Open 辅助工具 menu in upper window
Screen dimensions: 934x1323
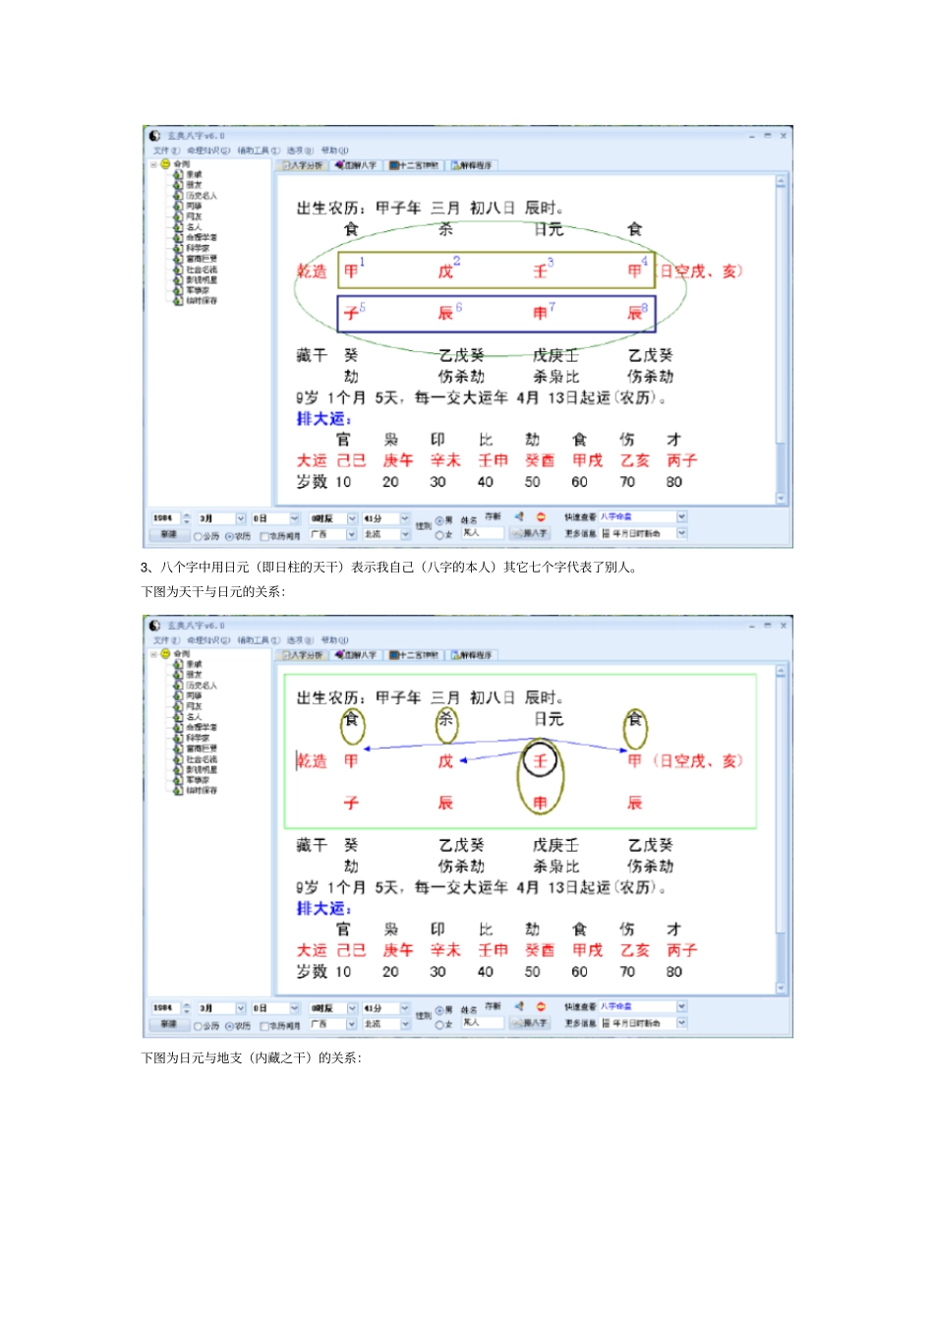[x=259, y=150]
